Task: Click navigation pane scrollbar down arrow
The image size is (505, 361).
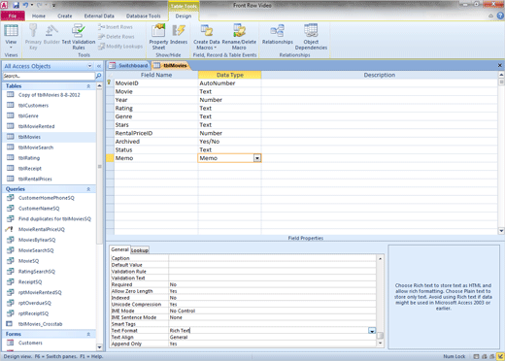Action: (x=99, y=347)
